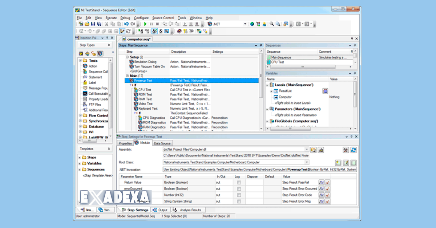Screen dimensions: 436x228
Task: Select the Video Test step
Action: point(145,104)
